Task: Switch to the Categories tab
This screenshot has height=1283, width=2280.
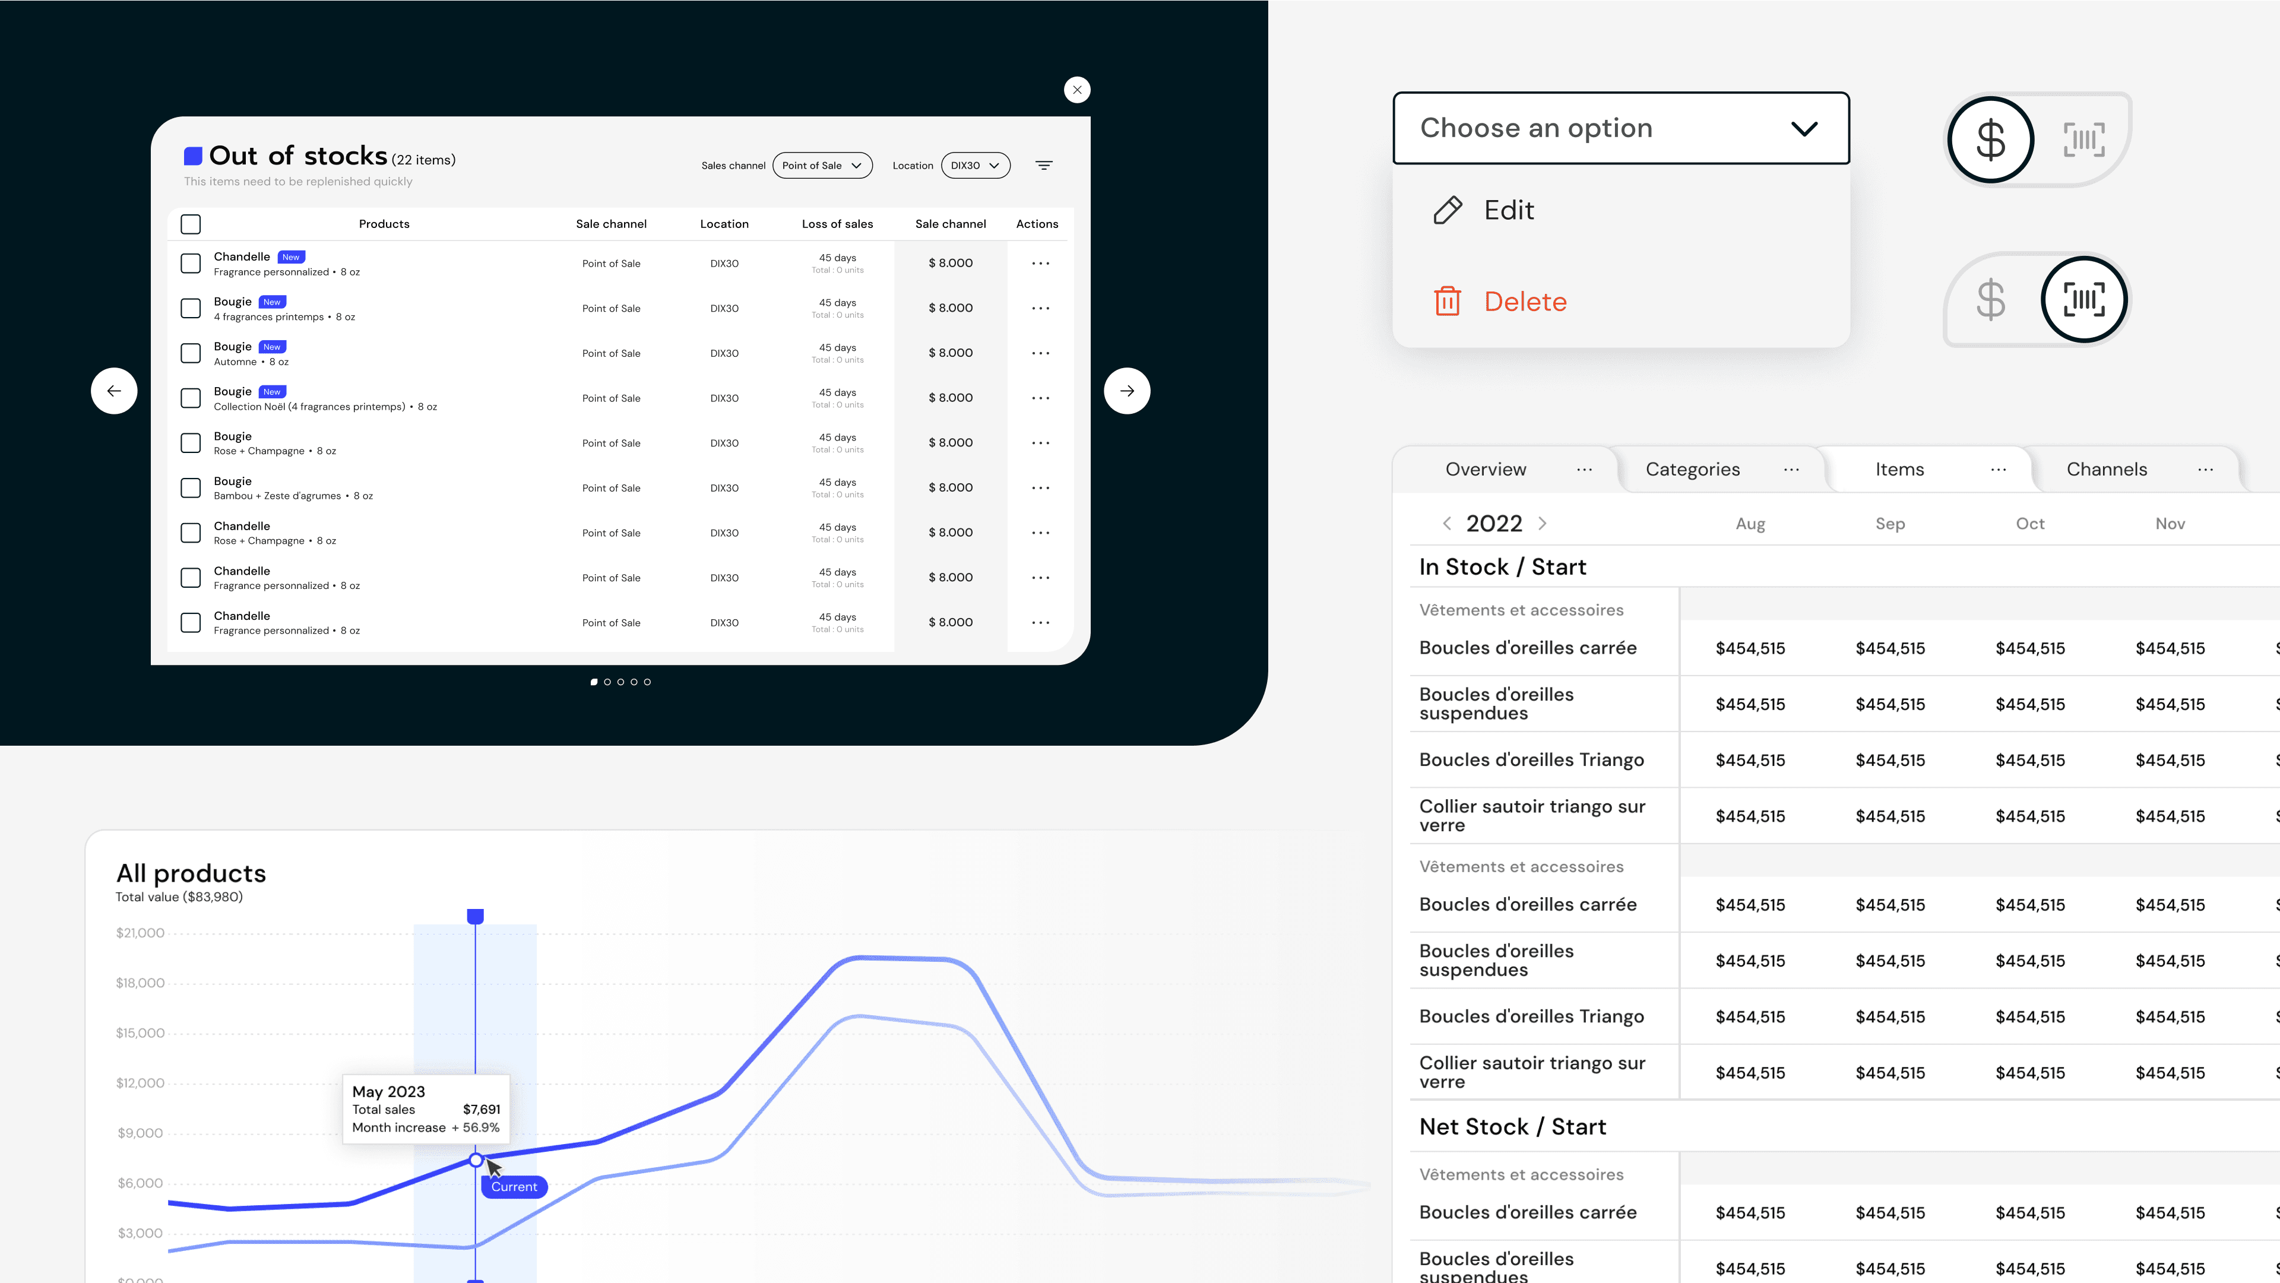Action: pyautogui.click(x=1692, y=470)
